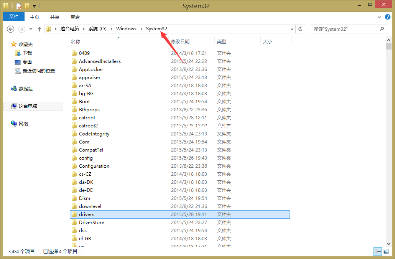Go back with the Back arrow
Screen dimensions: 395x259
(10, 29)
